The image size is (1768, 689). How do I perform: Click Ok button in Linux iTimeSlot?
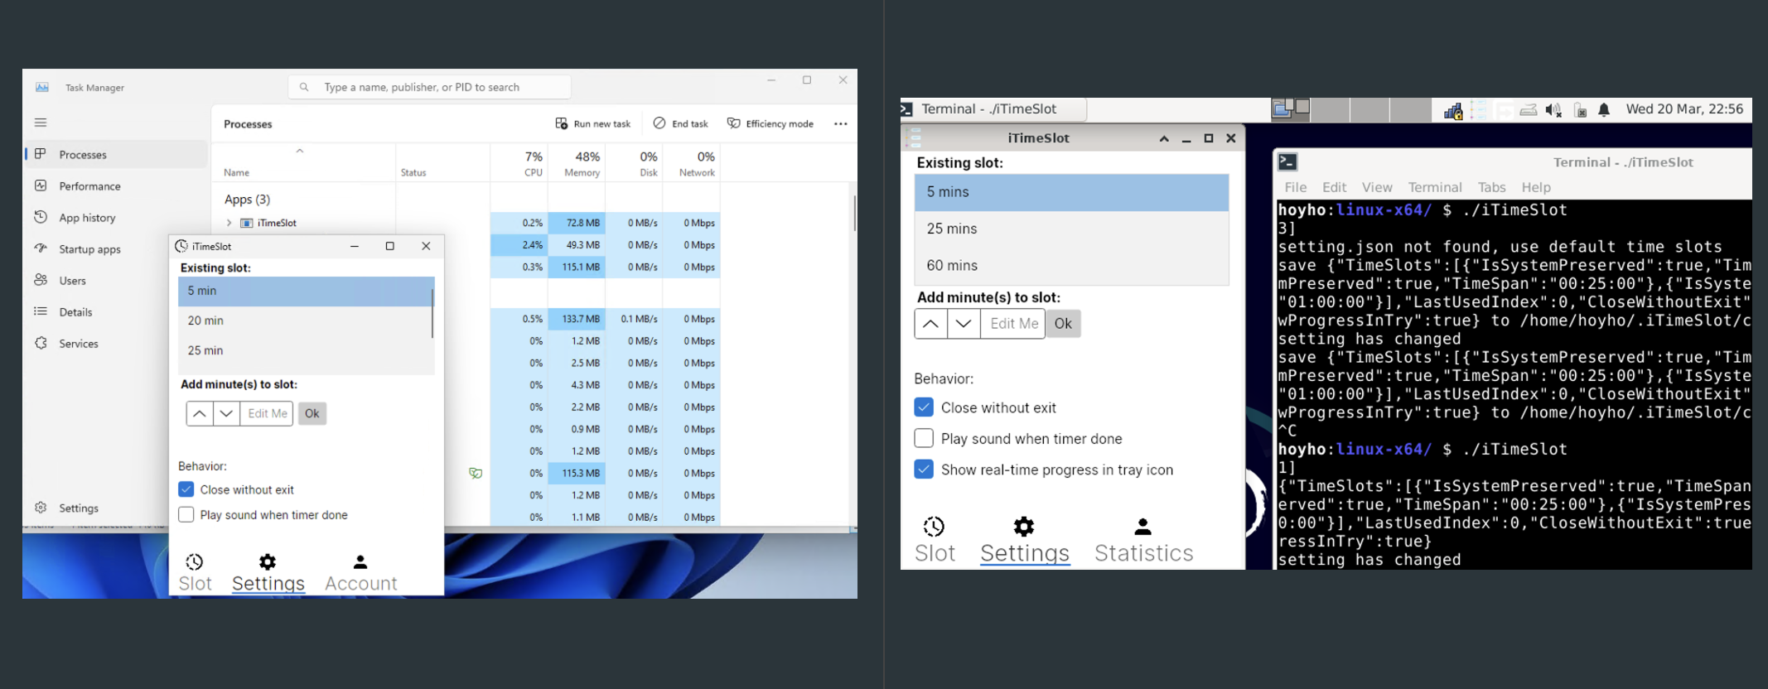click(1063, 324)
